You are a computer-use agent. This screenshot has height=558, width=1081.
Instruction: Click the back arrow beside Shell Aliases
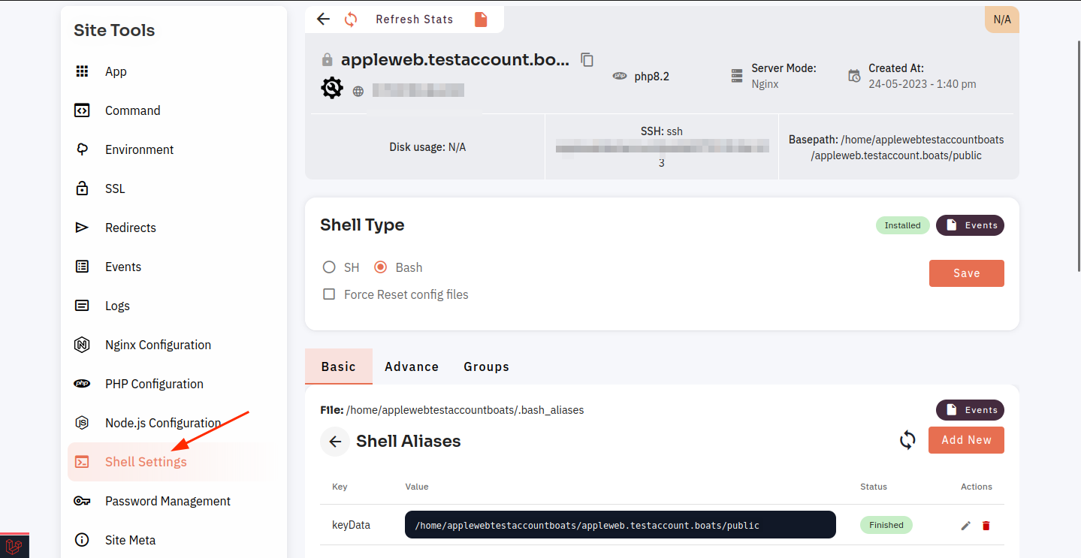click(335, 442)
